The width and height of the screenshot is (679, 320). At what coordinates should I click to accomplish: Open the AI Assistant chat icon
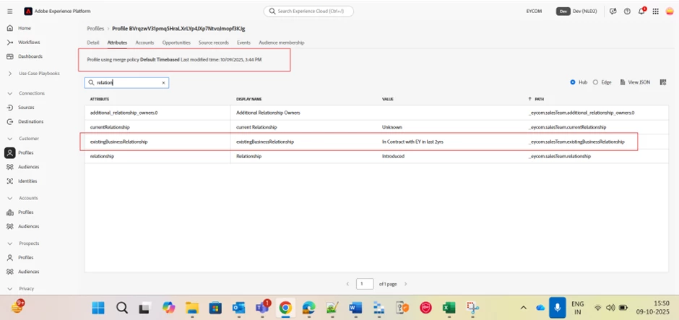coord(613,12)
